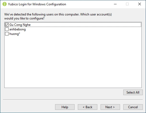Go to the previous step with Back

87,107
